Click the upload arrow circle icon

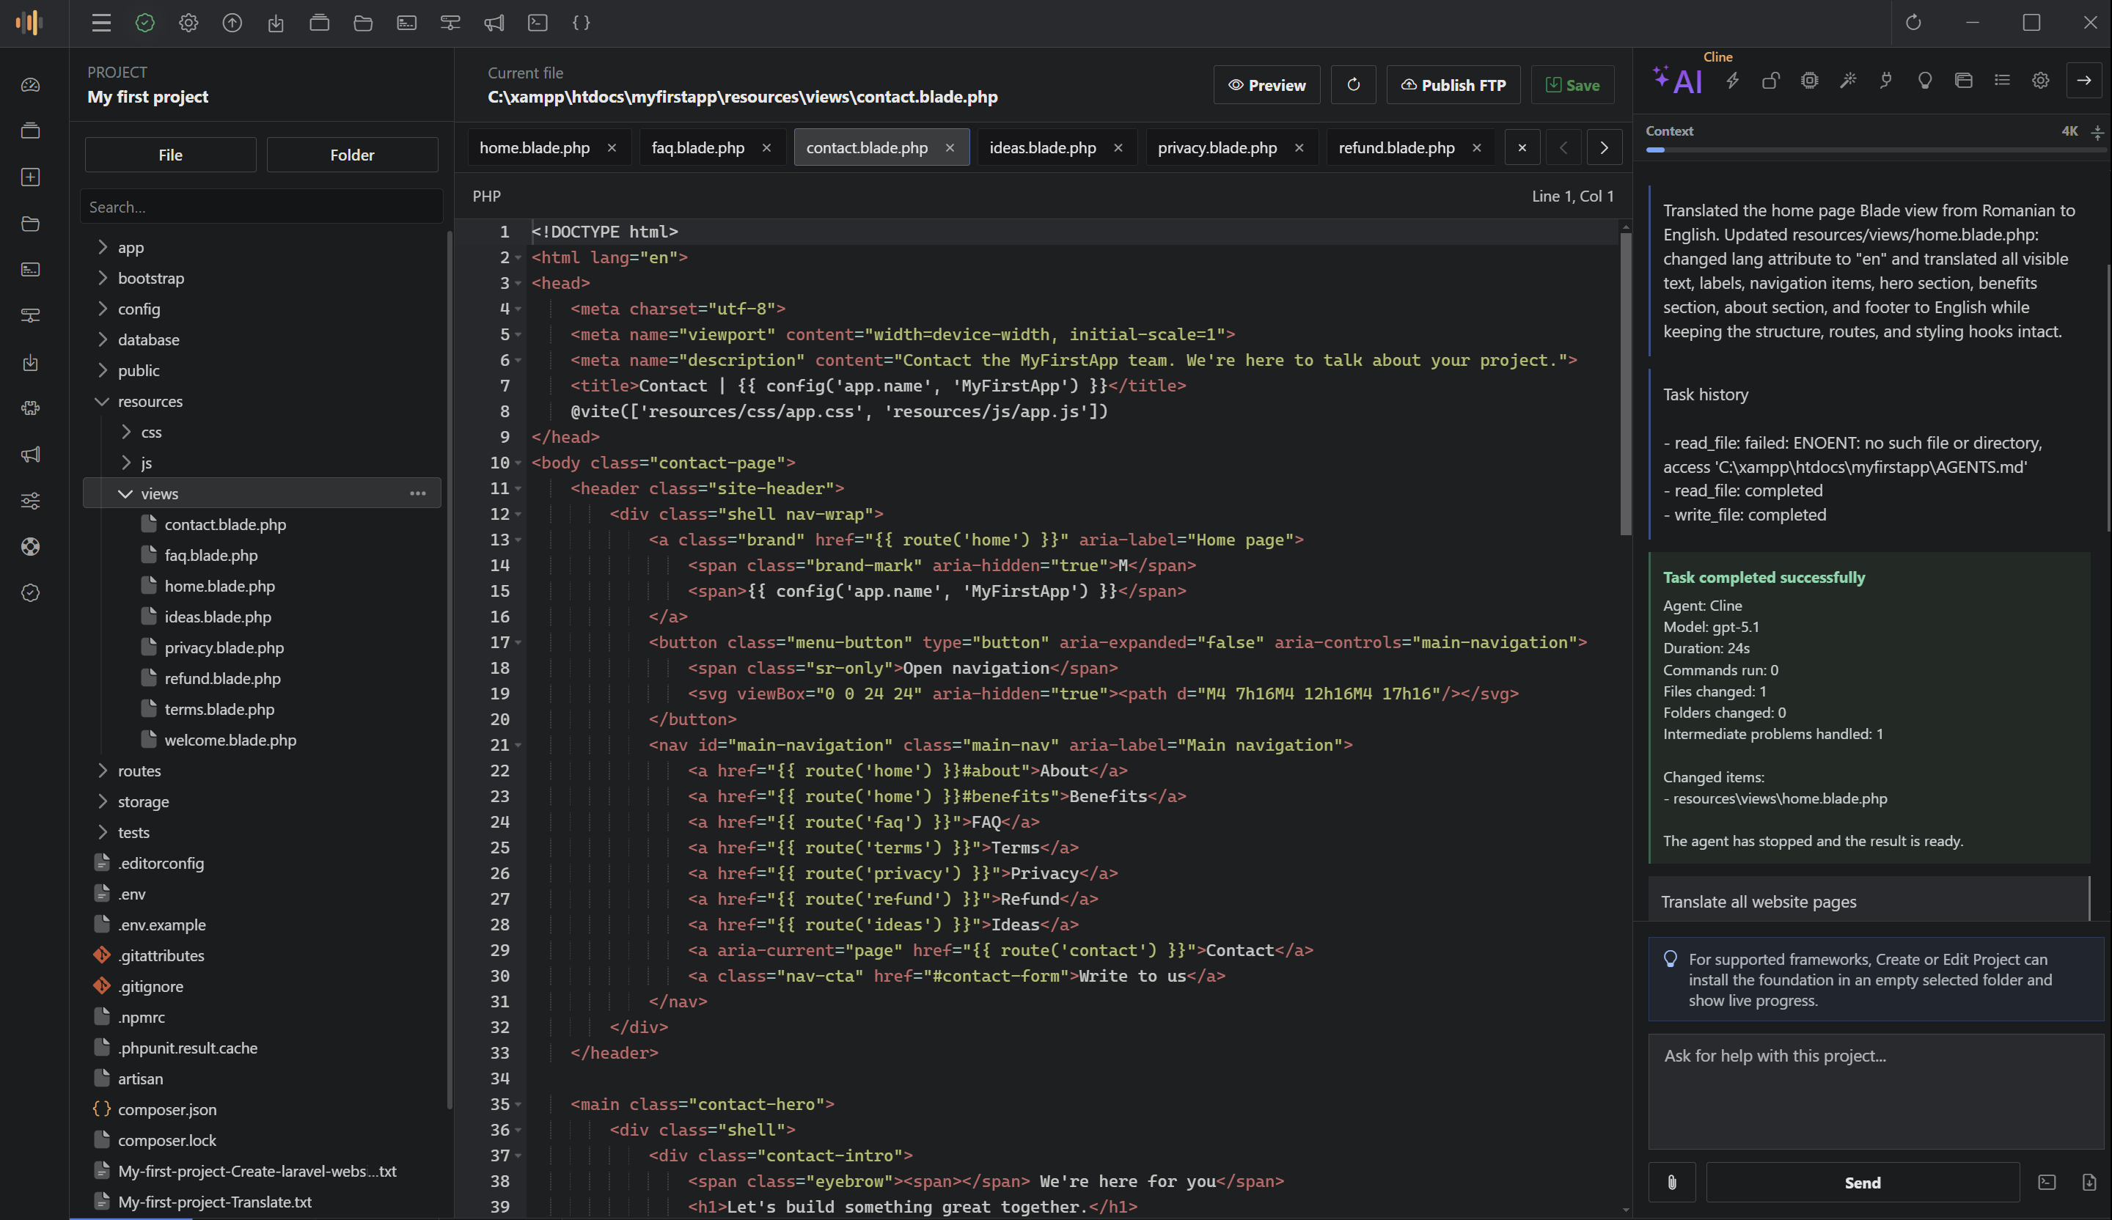pos(232,23)
